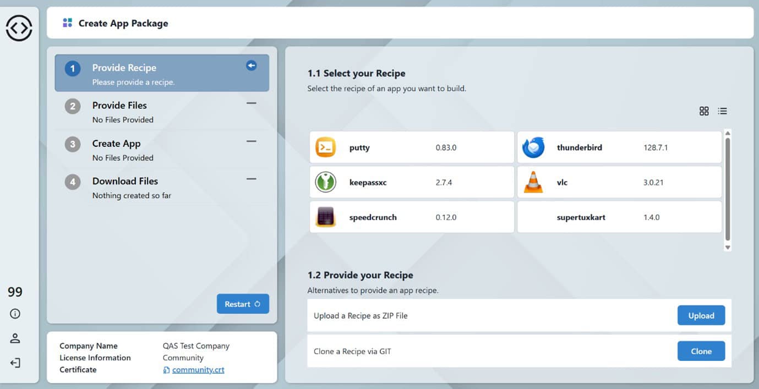
Task: Click the Create App Package title
Action: click(x=123, y=23)
